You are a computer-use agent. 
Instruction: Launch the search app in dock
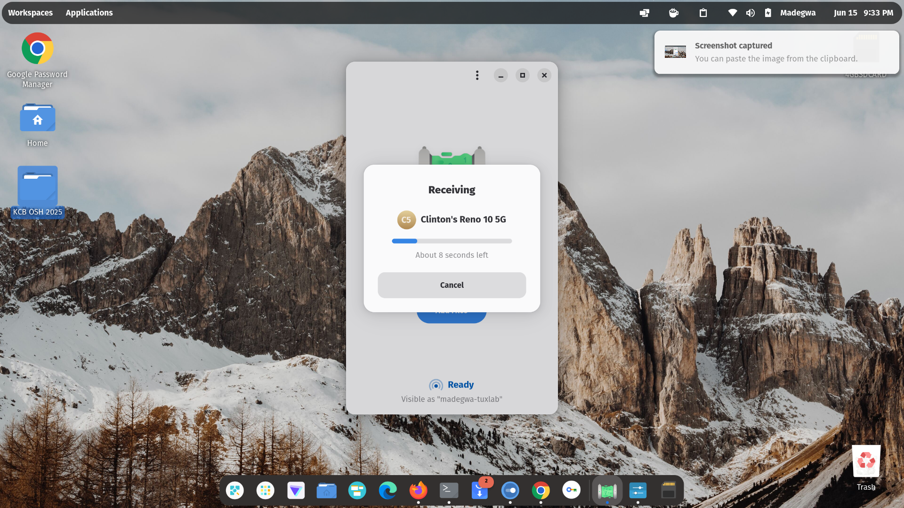tap(234, 491)
